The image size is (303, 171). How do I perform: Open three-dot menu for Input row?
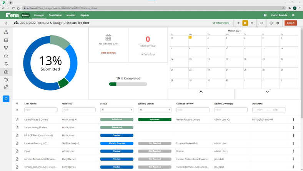coord(293,151)
